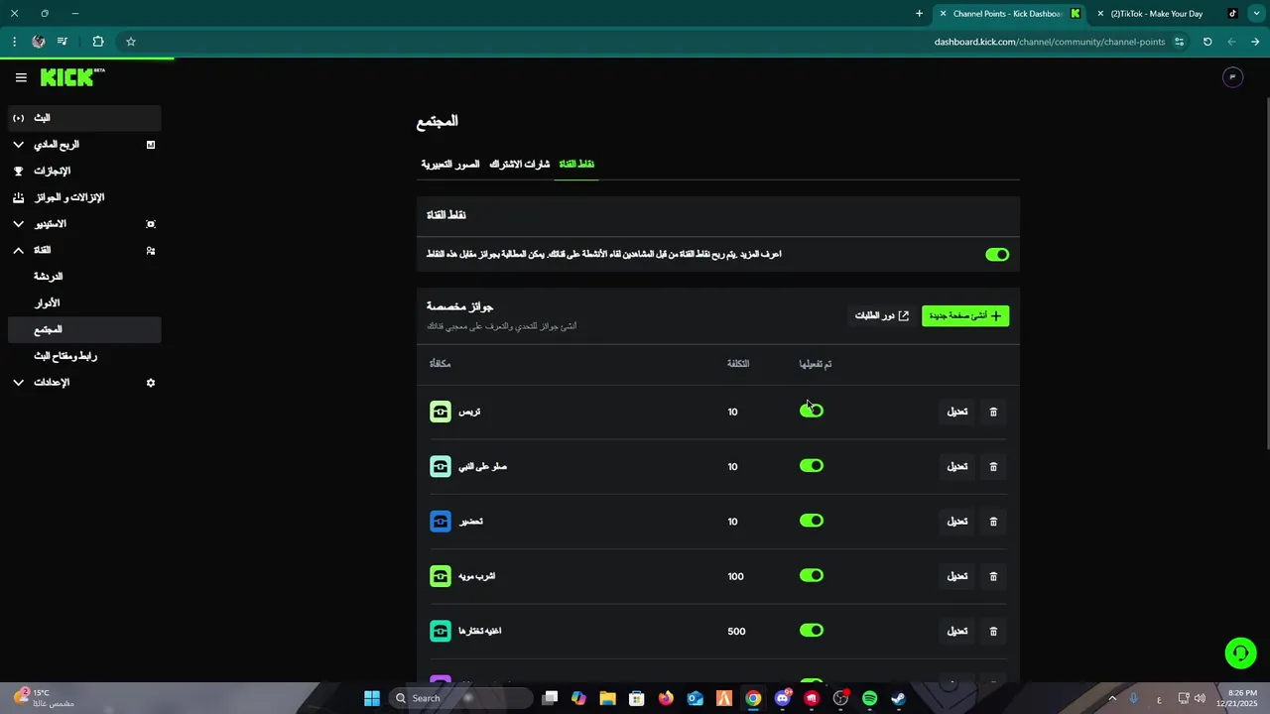Open the green support chat bubble
Image resolution: width=1270 pixels, height=714 pixels.
point(1240,653)
